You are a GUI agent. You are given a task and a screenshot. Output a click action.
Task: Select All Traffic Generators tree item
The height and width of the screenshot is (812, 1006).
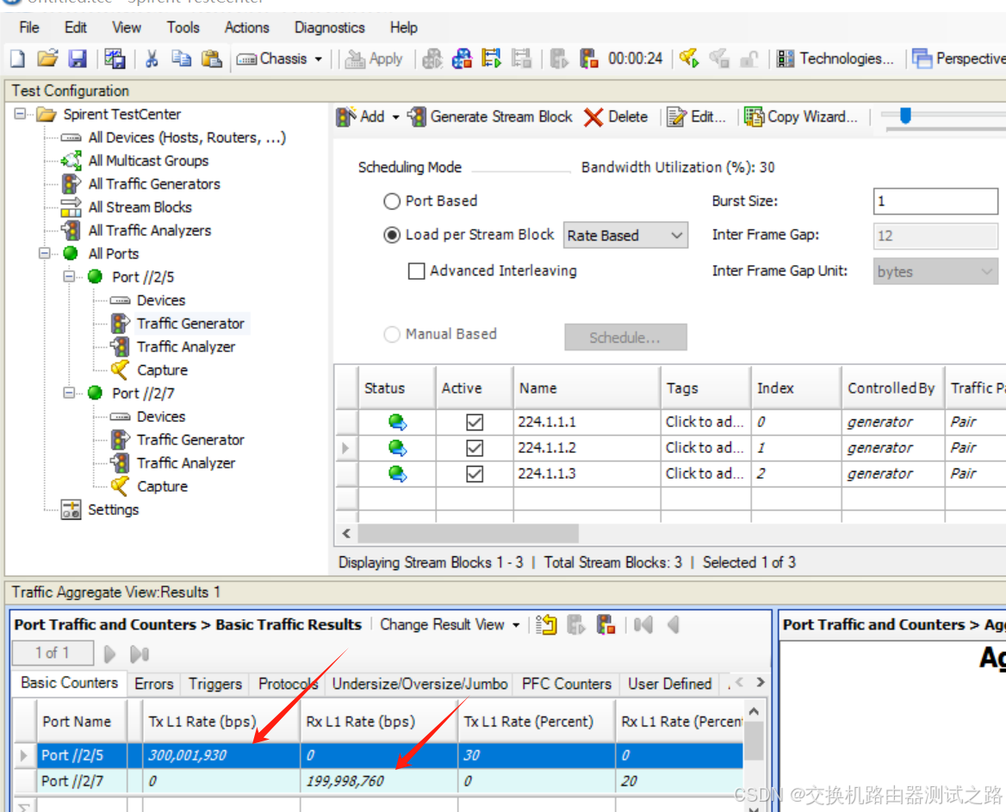pyautogui.click(x=154, y=184)
